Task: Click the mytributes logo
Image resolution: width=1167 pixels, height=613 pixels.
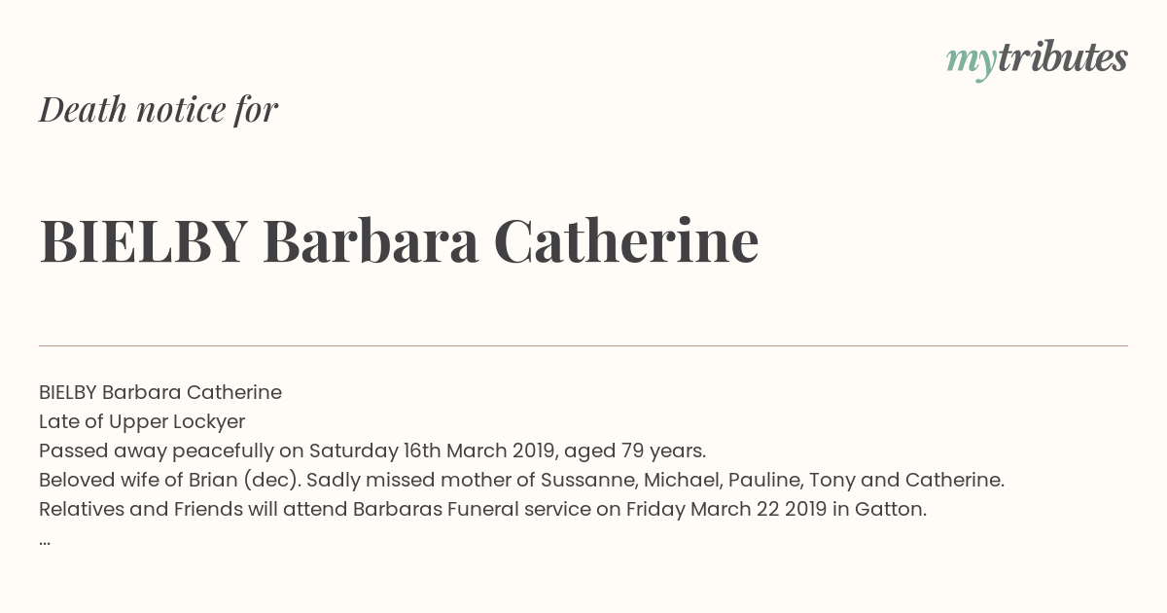Action: pyautogui.click(x=1037, y=58)
